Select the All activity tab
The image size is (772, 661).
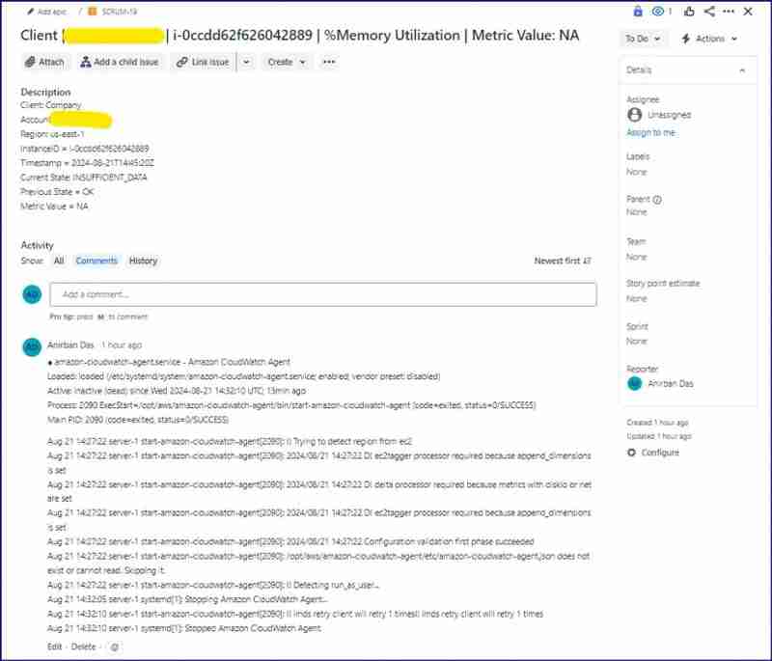click(57, 261)
